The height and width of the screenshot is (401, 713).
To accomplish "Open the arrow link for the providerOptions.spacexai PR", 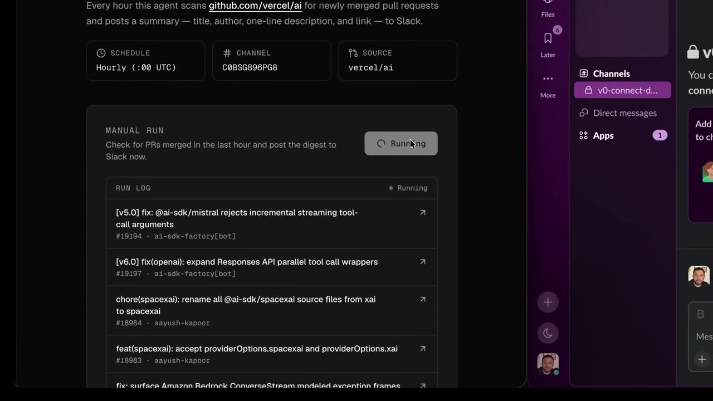I will pyautogui.click(x=423, y=349).
